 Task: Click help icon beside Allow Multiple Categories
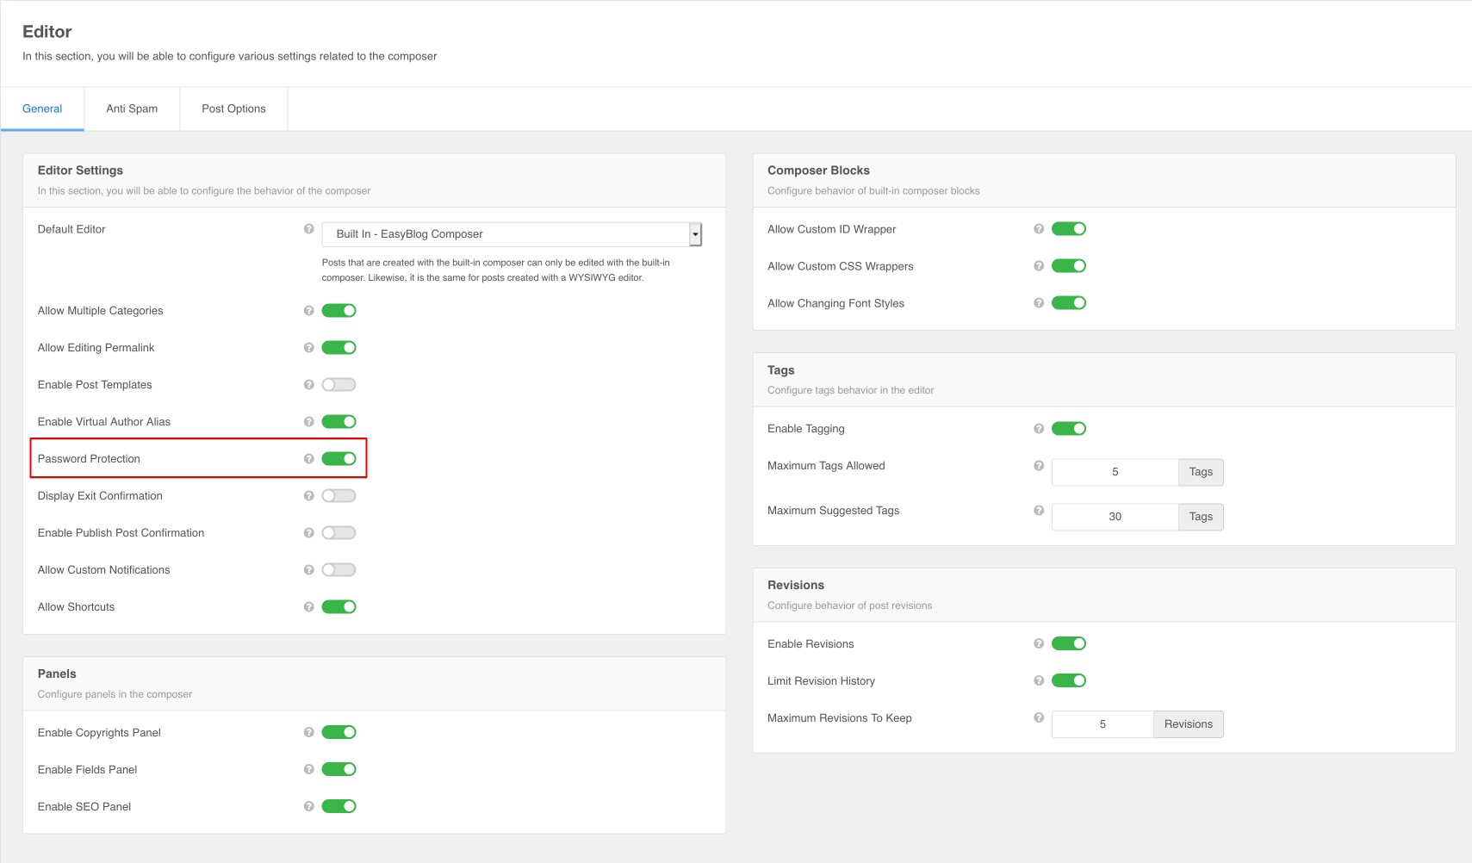(308, 311)
